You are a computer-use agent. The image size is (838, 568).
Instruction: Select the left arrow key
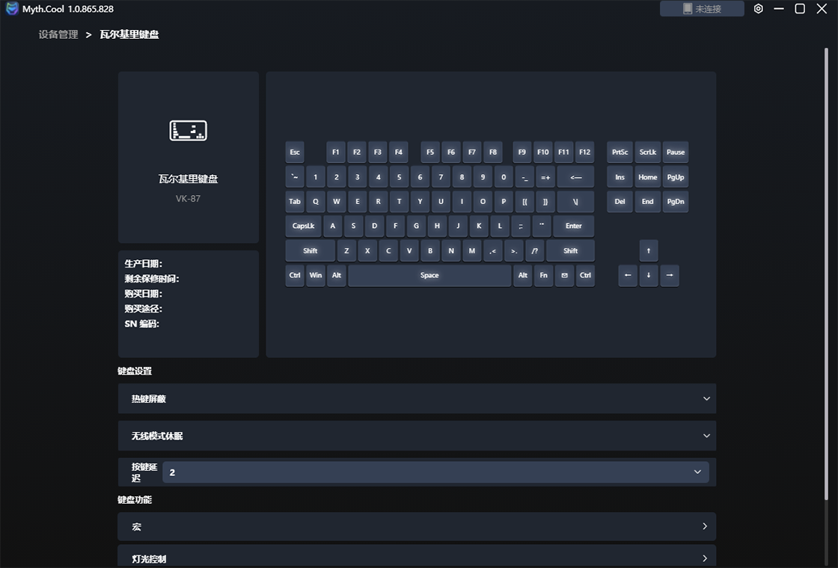(x=627, y=275)
